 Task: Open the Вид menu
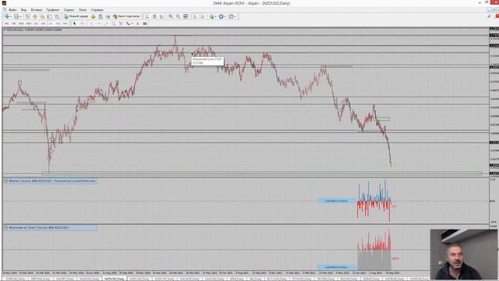click(x=23, y=10)
